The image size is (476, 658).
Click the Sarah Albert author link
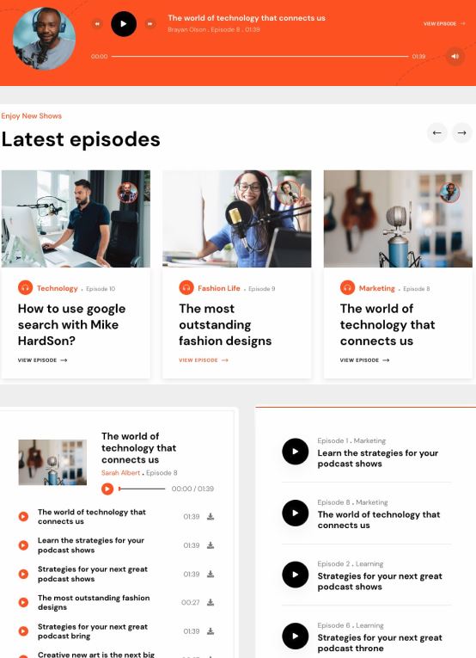120,473
